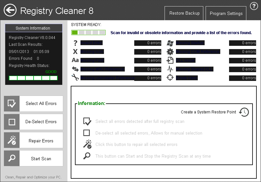Click the back arrow icon

point(10,10)
